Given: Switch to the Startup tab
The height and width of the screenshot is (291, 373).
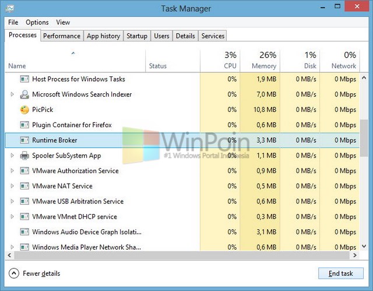Looking at the screenshot, I should pos(137,36).
